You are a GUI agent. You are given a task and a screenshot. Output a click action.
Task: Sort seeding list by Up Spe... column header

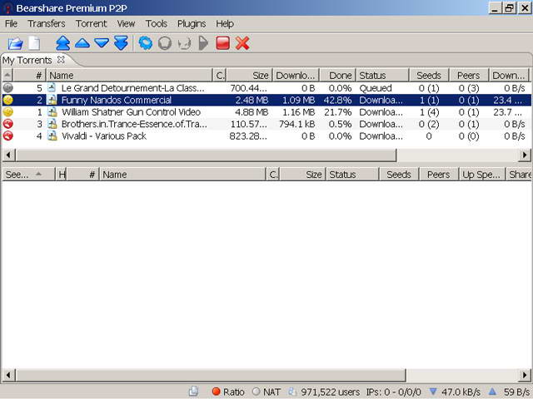point(481,175)
